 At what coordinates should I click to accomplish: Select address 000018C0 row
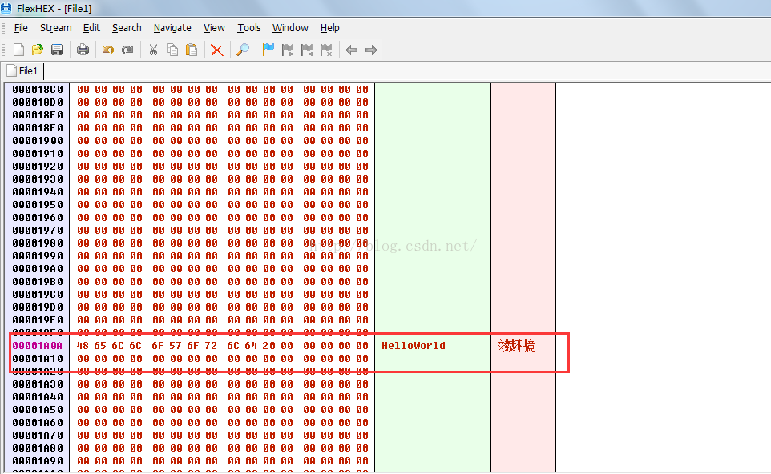click(x=38, y=90)
